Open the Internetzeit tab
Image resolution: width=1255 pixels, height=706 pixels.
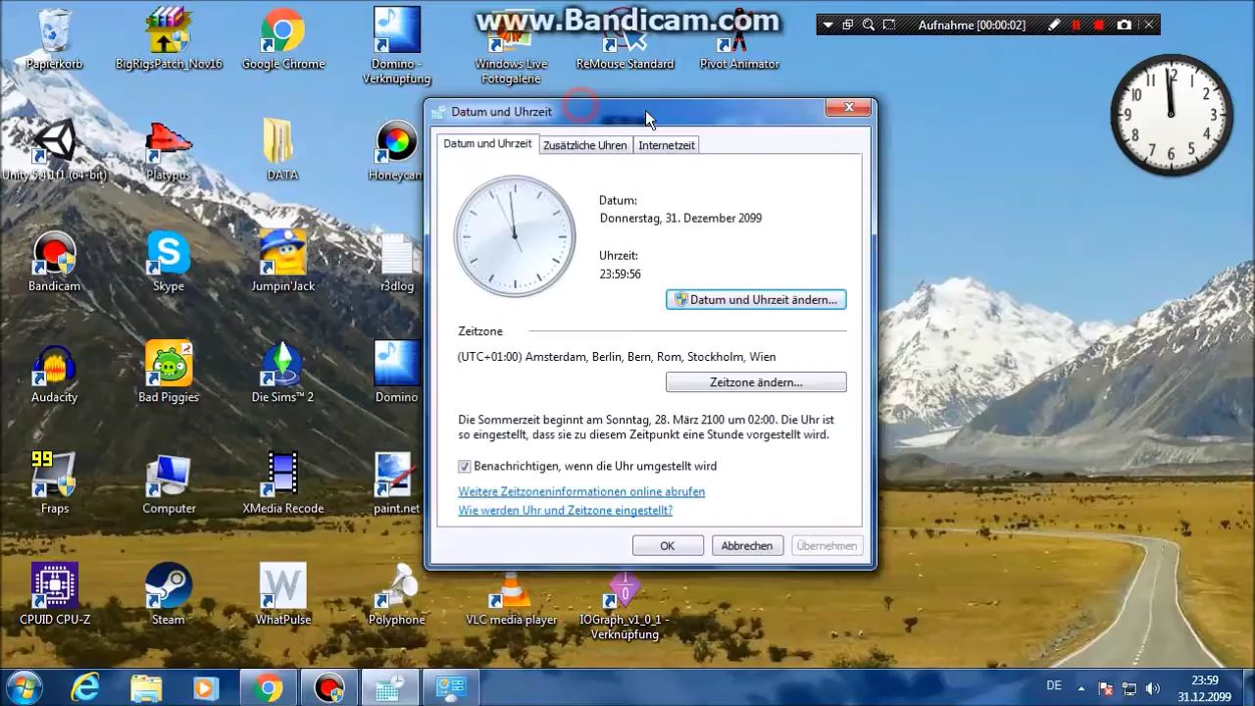click(x=667, y=145)
